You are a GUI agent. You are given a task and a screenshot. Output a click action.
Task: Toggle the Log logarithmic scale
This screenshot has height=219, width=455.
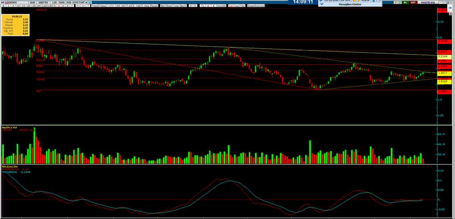(x=237, y=6)
